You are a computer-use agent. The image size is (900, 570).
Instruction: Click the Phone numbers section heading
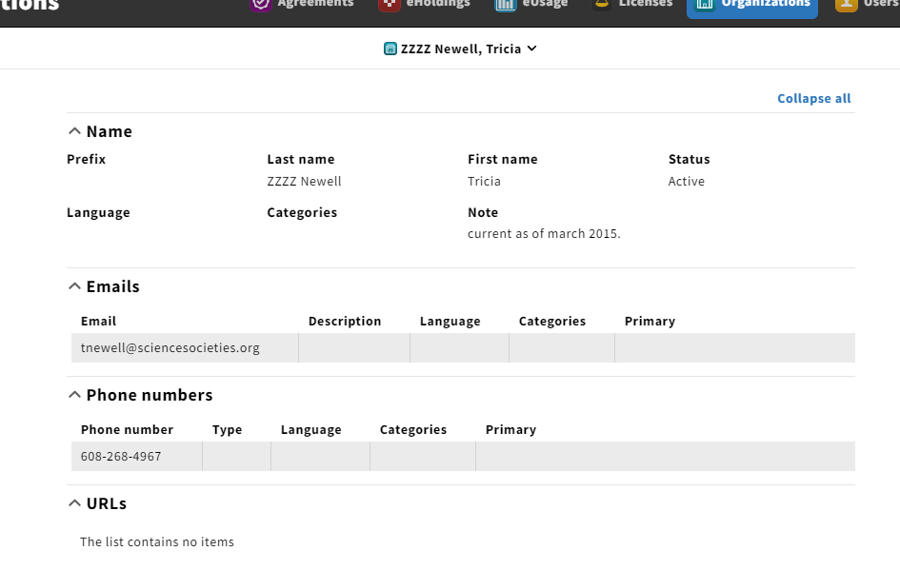coord(150,395)
